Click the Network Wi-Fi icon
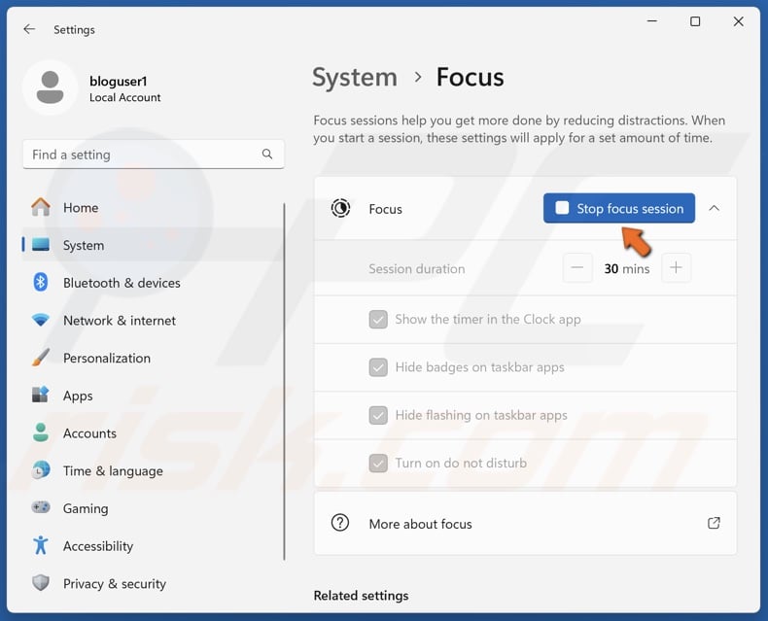This screenshot has width=768, height=621. [x=41, y=321]
